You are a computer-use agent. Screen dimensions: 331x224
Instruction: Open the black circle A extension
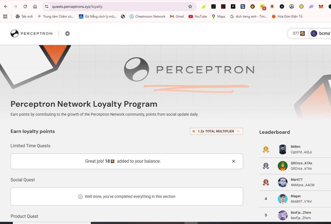coord(282,6)
